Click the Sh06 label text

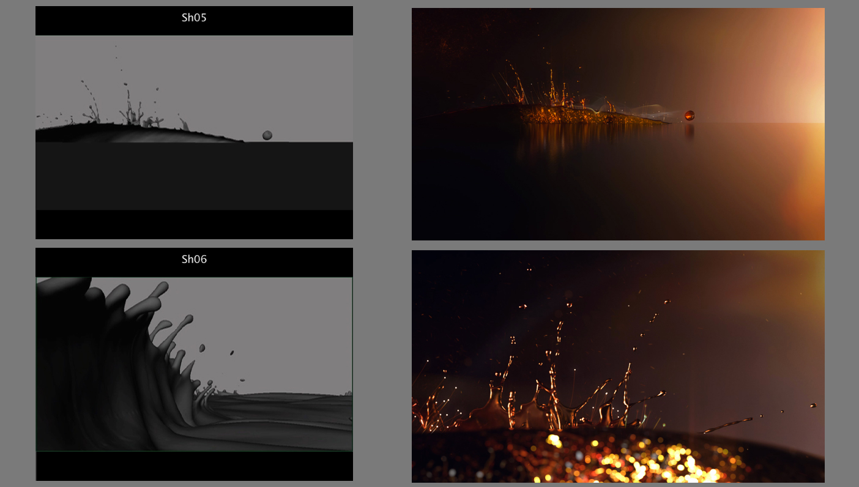(194, 259)
